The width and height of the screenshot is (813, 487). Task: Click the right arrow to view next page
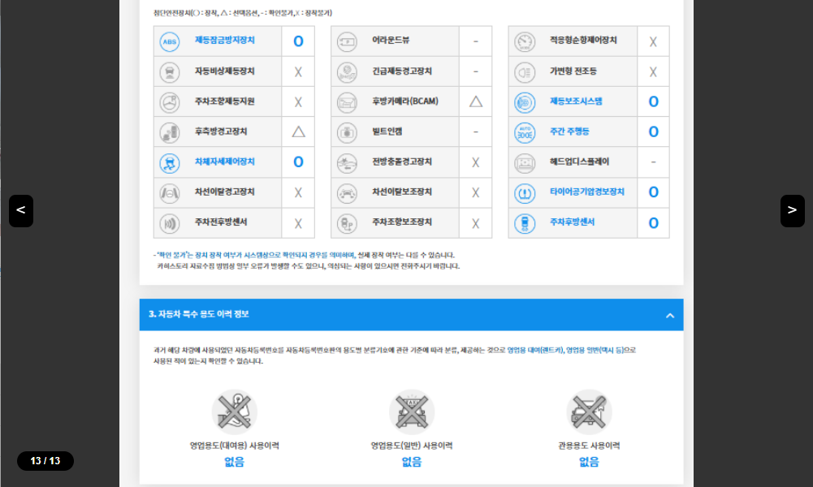coord(792,210)
